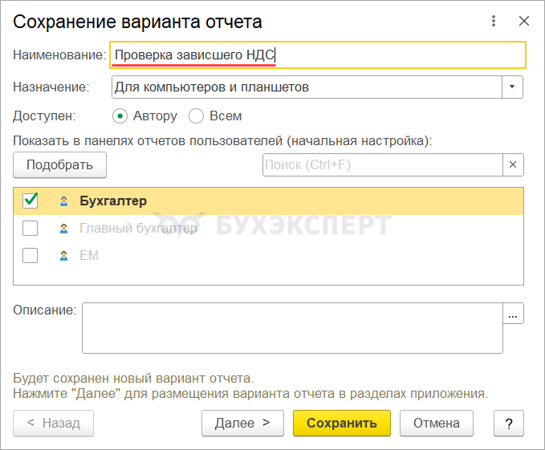This screenshot has width=545, height=450.
Task: Go to next step with Далее
Action: pos(242,423)
